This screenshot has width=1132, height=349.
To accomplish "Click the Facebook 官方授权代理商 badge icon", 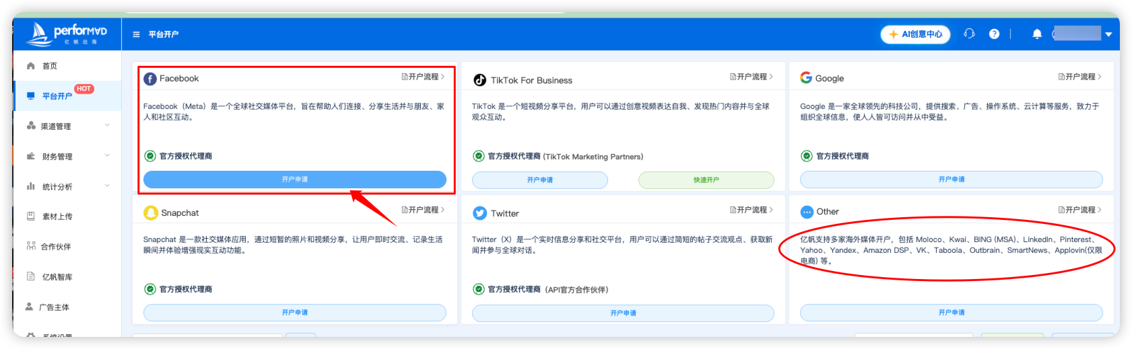I will (150, 156).
